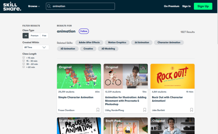Click Simple Character Animation title

76,97
